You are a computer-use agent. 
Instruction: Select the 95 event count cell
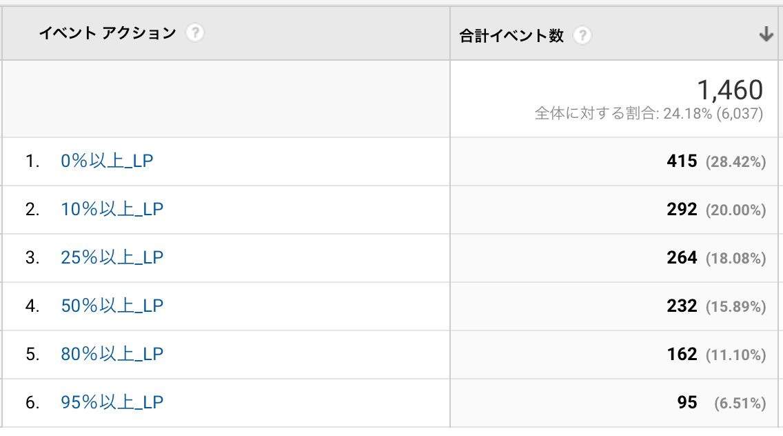tap(687, 402)
